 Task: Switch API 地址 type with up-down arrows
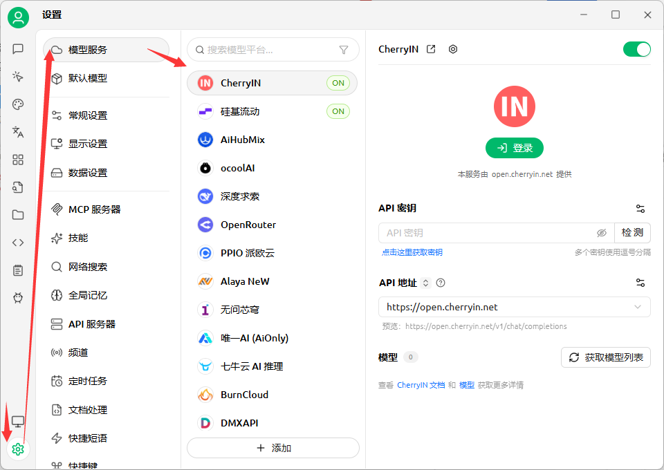pyautogui.click(x=425, y=283)
